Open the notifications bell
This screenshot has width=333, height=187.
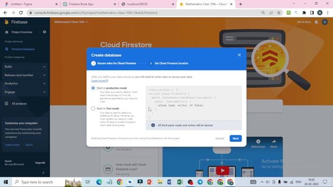pyautogui.click(x=316, y=22)
